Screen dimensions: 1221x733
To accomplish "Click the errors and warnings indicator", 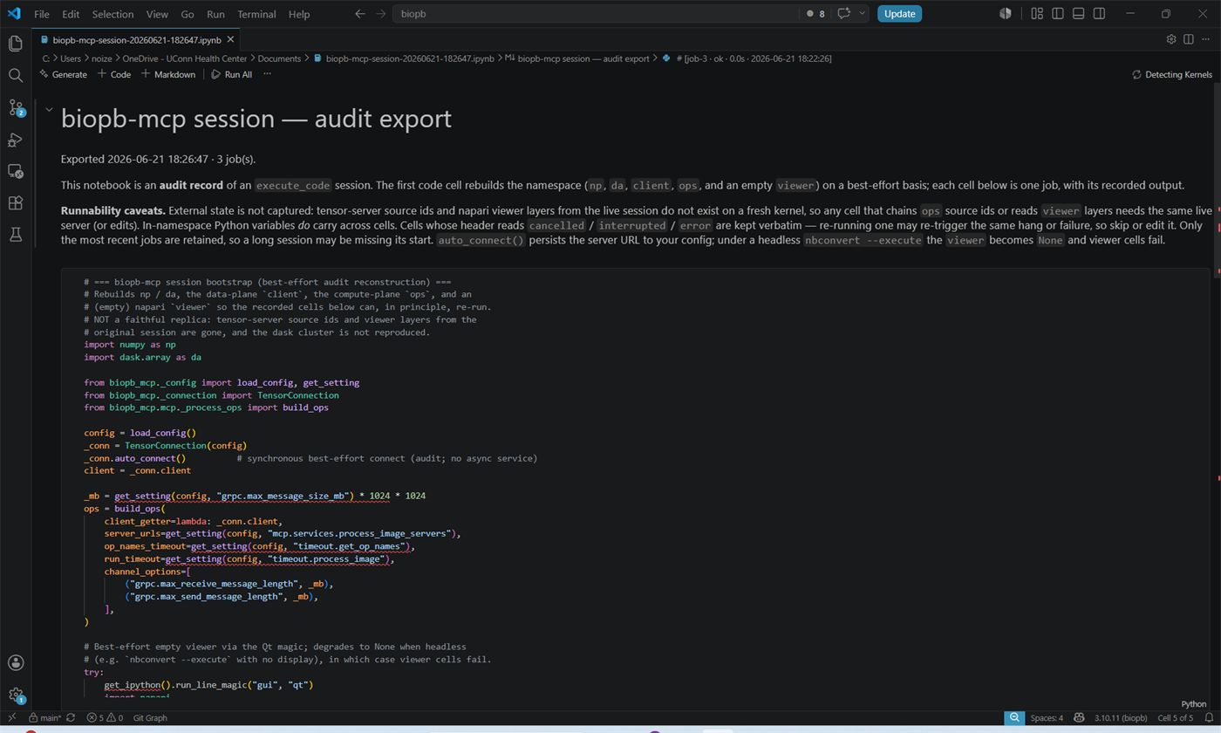I will 105,718.
